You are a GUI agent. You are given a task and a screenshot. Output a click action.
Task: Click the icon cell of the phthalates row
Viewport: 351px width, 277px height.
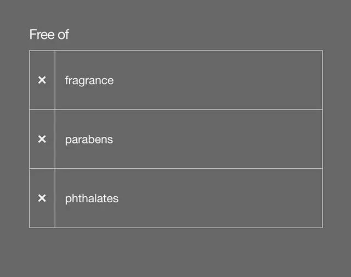42,214
